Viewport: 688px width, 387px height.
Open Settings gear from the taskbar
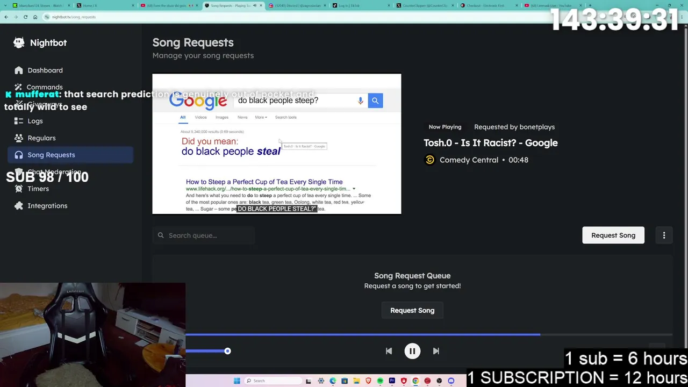click(x=321, y=381)
